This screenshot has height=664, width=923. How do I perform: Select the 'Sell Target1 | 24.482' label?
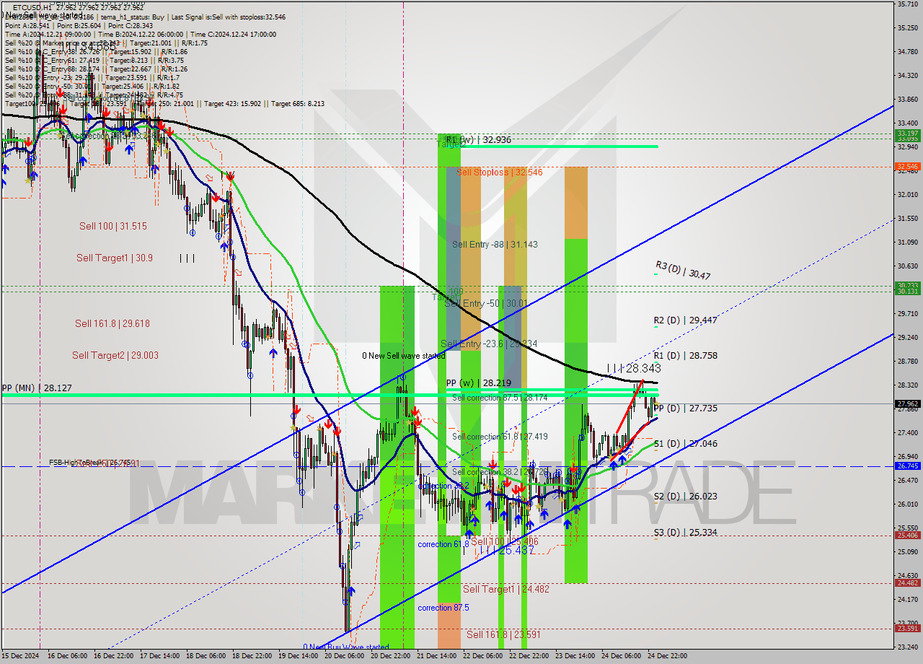pyautogui.click(x=506, y=590)
